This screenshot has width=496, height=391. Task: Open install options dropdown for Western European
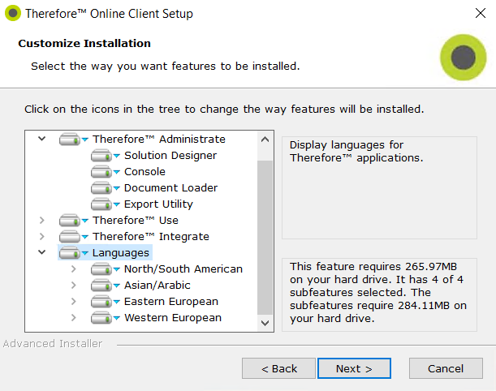117,318
